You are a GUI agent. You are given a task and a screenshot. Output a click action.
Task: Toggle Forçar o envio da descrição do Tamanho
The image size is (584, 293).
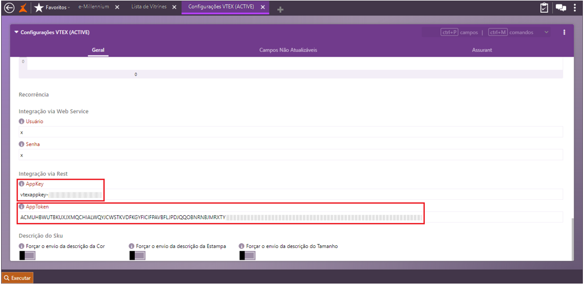click(x=247, y=255)
